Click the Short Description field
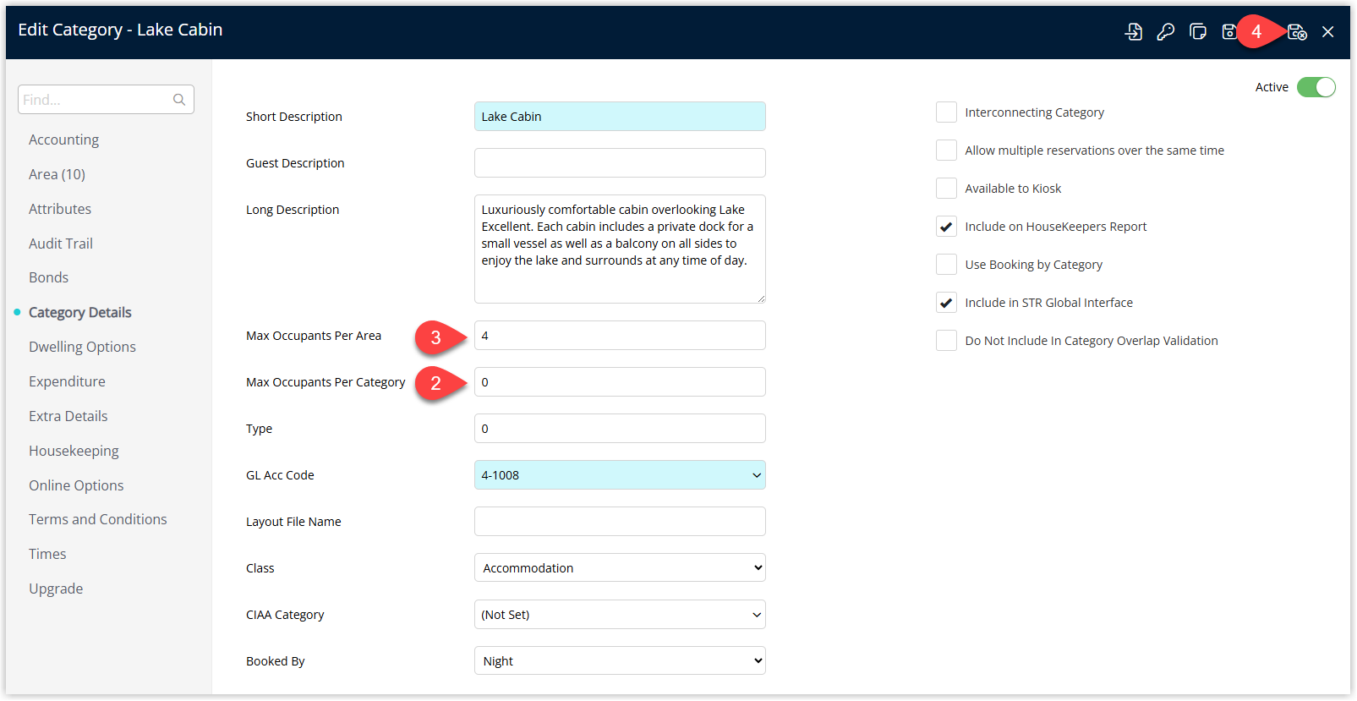Viewport: 1357px width, 701px height. tap(620, 117)
